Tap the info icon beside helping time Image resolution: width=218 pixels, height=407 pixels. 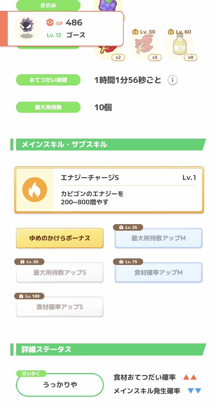pos(172,80)
